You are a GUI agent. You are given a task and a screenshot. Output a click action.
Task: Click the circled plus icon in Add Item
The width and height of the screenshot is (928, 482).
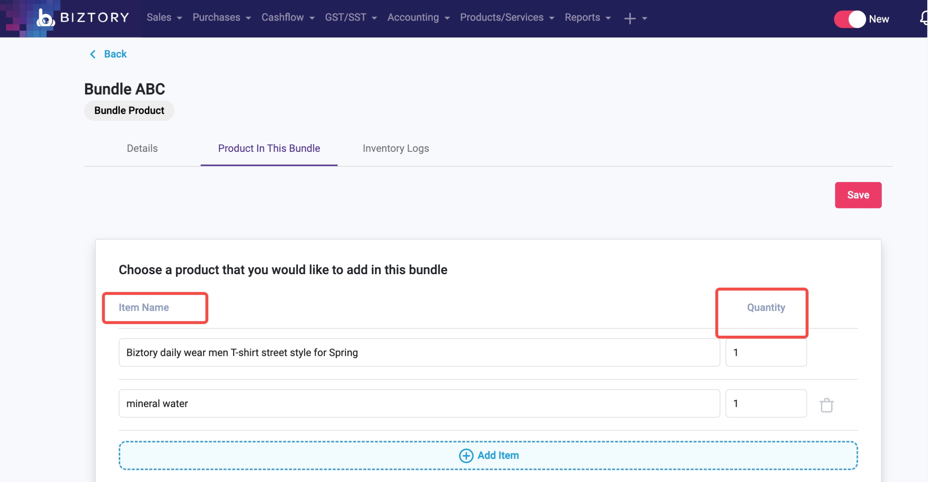(x=466, y=455)
